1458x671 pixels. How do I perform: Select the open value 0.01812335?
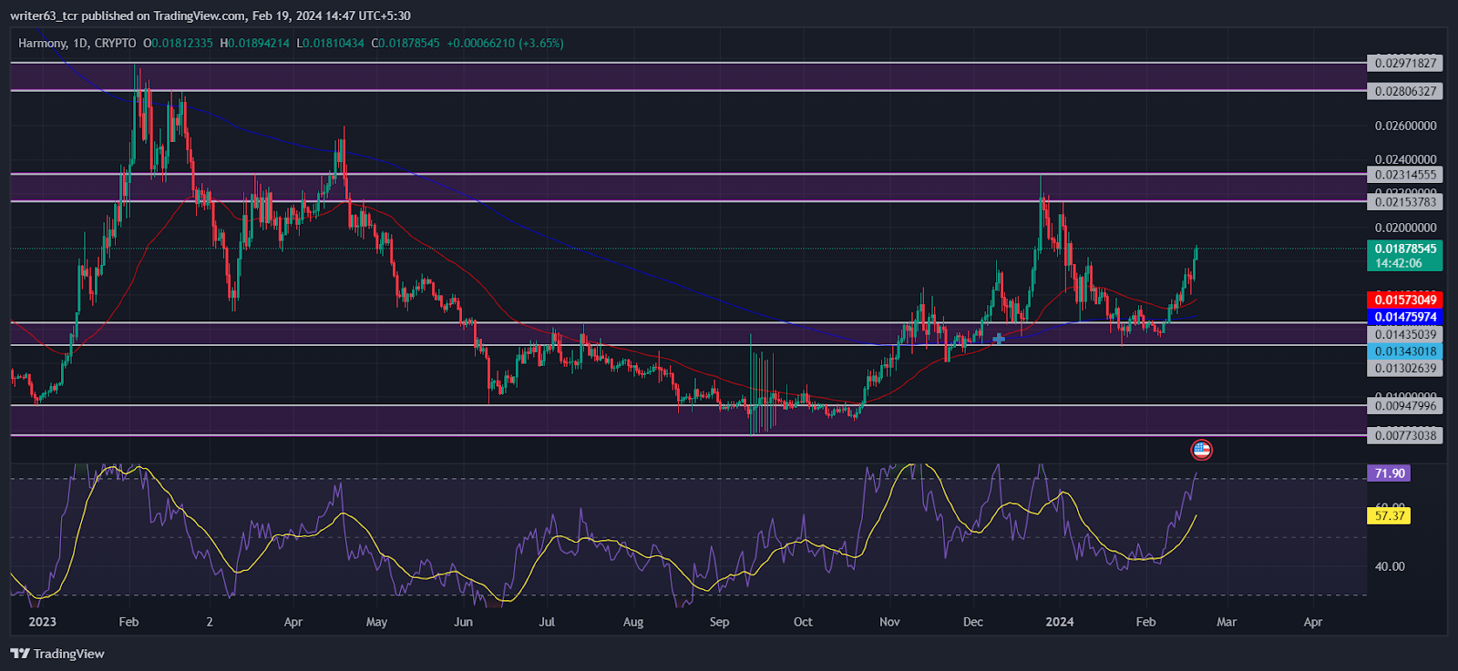point(182,43)
